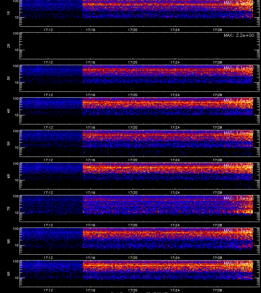Click inside the 7R spectrogram plot
Screen dimensions: 261x293
pyautogui.click(x=139, y=209)
